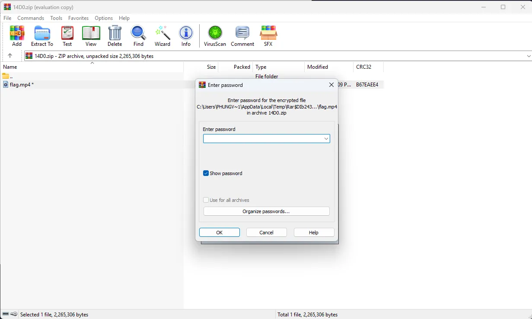This screenshot has height=319, width=532.
Task: Focus the Enter password text field
Action: click(x=263, y=139)
